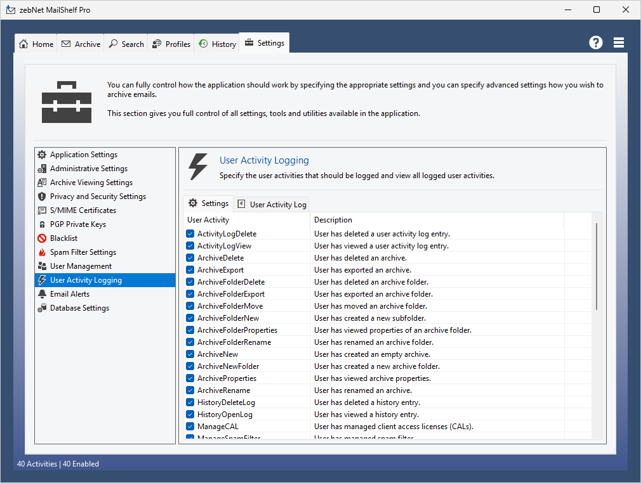Select Application Settings in the sidebar
The image size is (641, 483).
pos(84,155)
